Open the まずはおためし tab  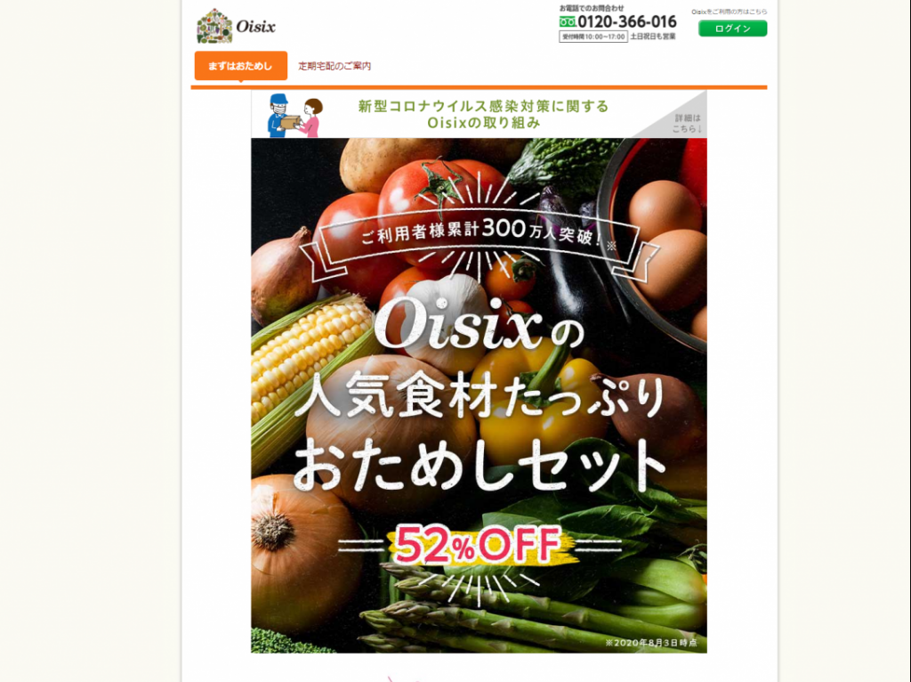[240, 66]
